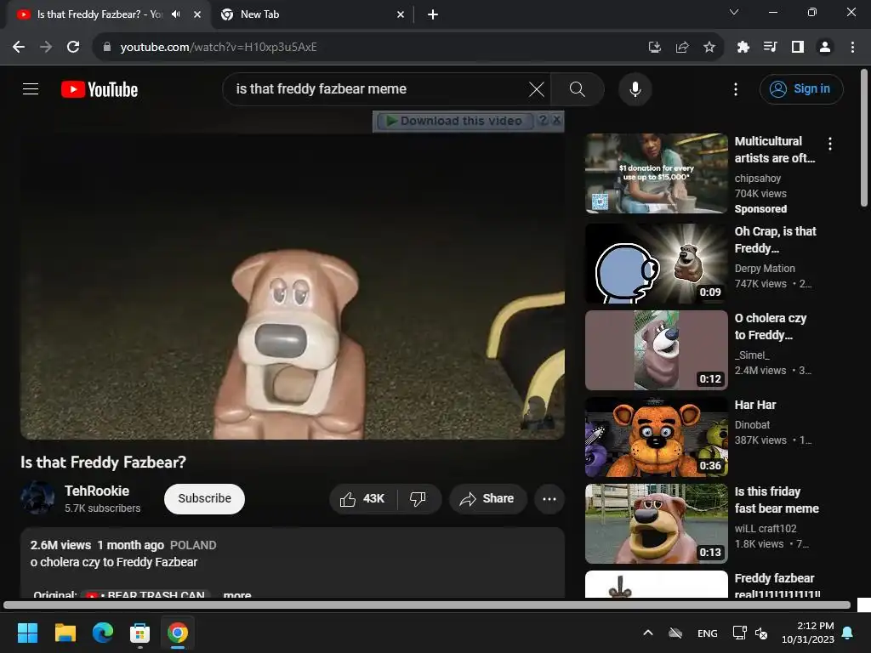Open options menu for chipsahoy ad
Image resolution: width=871 pixels, height=653 pixels.
(x=830, y=144)
